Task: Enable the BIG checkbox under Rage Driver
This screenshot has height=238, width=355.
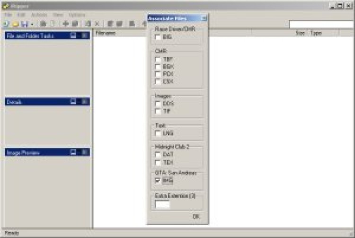Action: click(x=158, y=37)
